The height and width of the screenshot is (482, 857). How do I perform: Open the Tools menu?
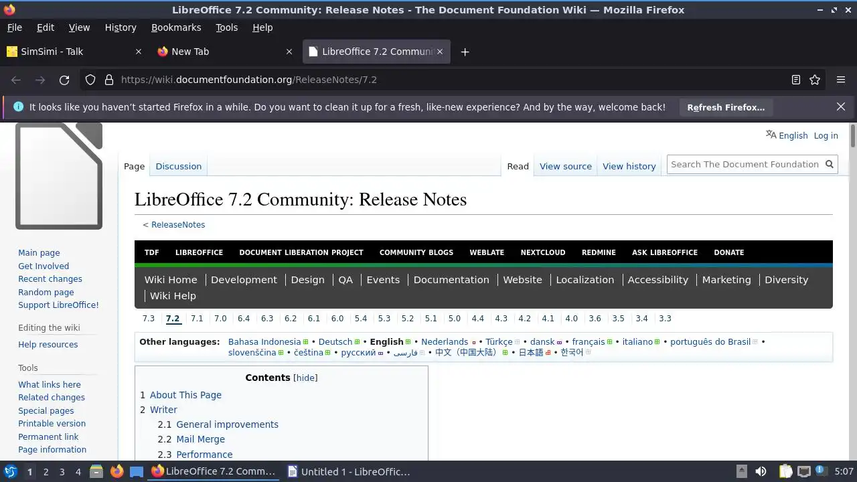[226, 27]
